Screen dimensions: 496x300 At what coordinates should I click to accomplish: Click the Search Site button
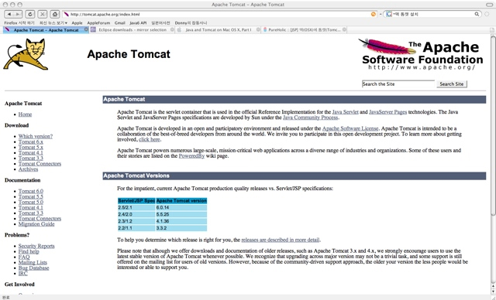[x=451, y=84]
